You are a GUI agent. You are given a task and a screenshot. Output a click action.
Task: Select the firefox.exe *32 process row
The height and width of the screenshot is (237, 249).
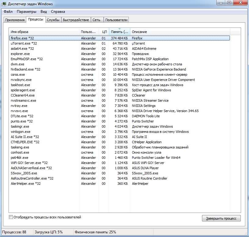pos(119,38)
